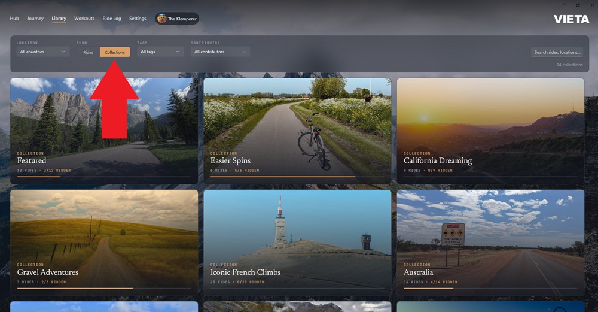This screenshot has width=598, height=312.
Task: Open the Gravel Adventures collection card
Action: tap(103, 242)
